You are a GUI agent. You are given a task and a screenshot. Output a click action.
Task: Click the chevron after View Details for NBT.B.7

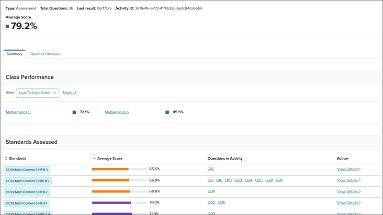tap(360, 181)
